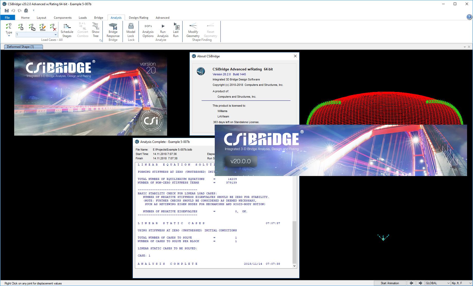
Task: Toggle the Model Lock
Action: tap(131, 30)
